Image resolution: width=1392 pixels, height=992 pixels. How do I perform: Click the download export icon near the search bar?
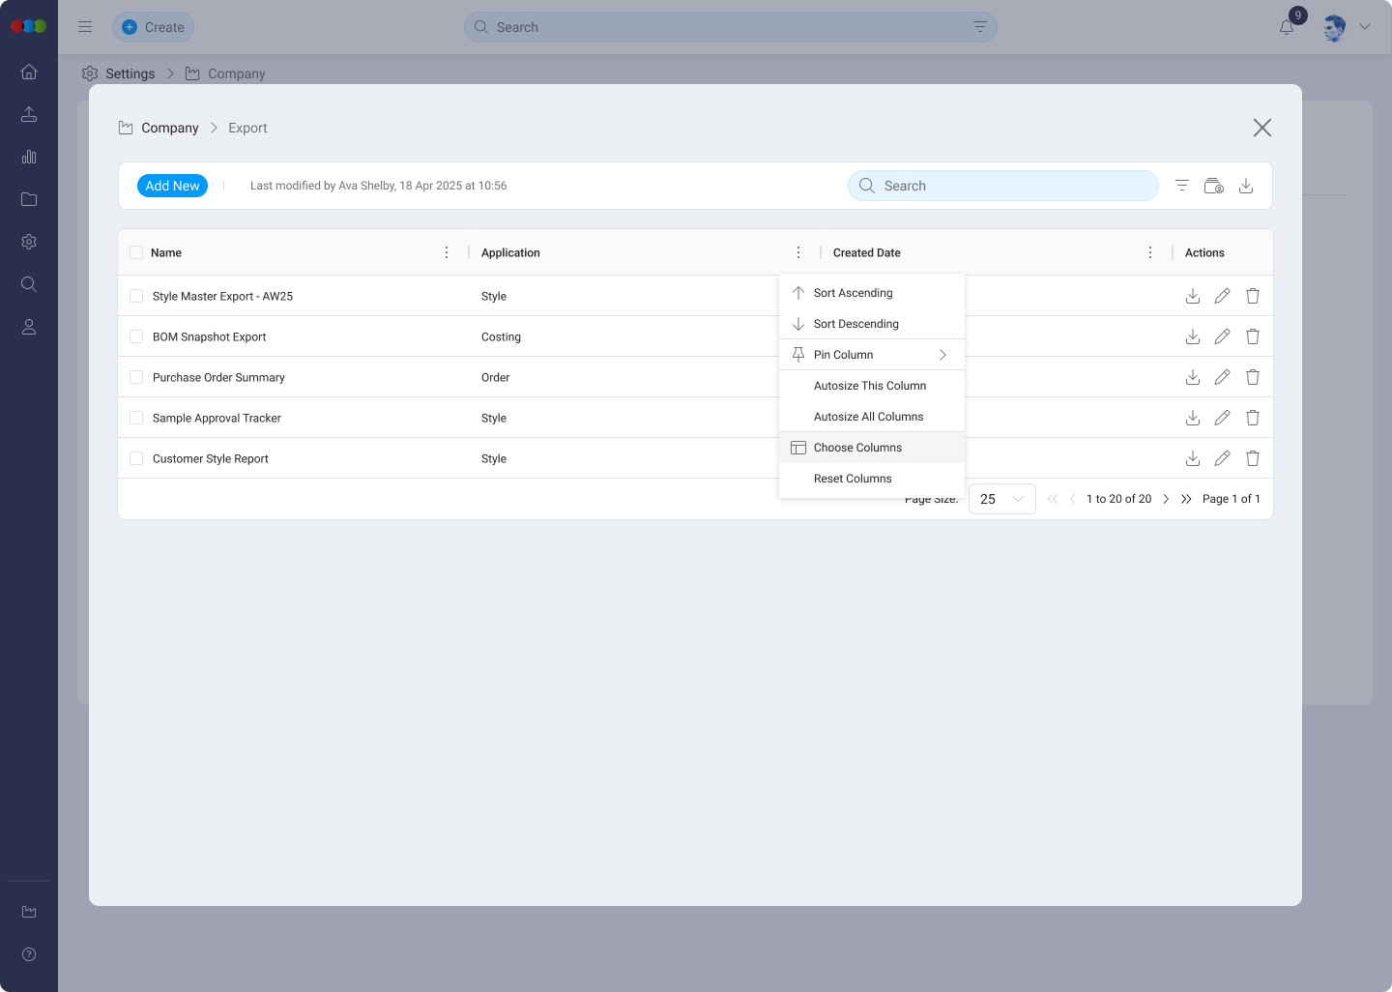point(1246,185)
